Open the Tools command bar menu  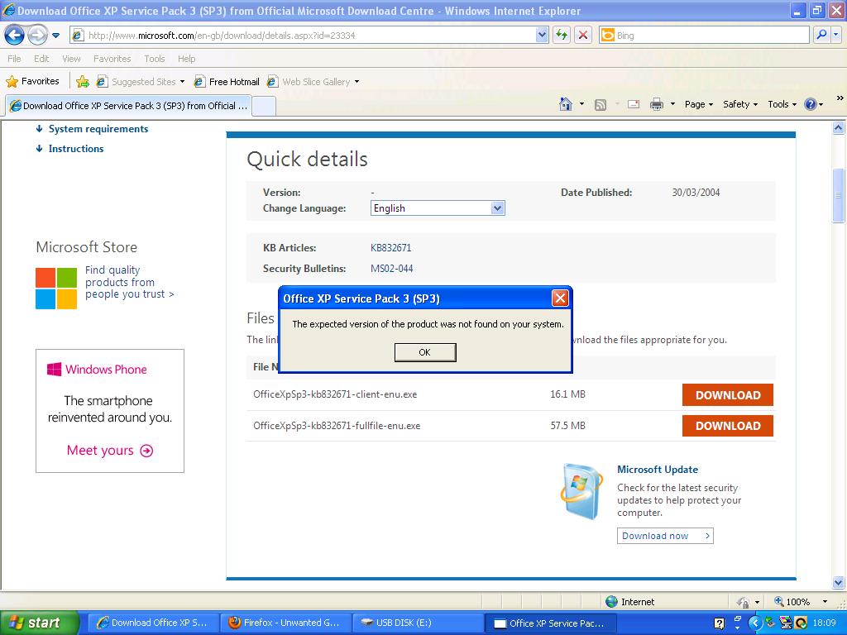tap(782, 104)
